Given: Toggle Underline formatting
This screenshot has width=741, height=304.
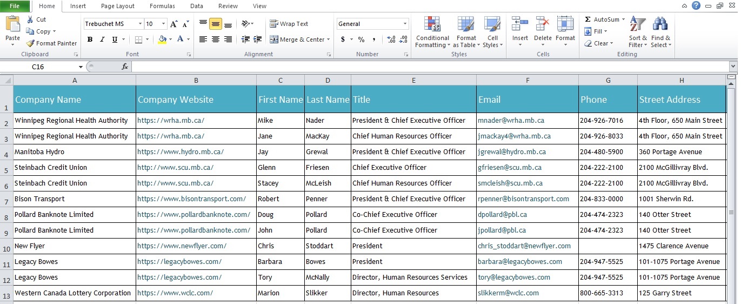Looking at the screenshot, I should point(115,39).
